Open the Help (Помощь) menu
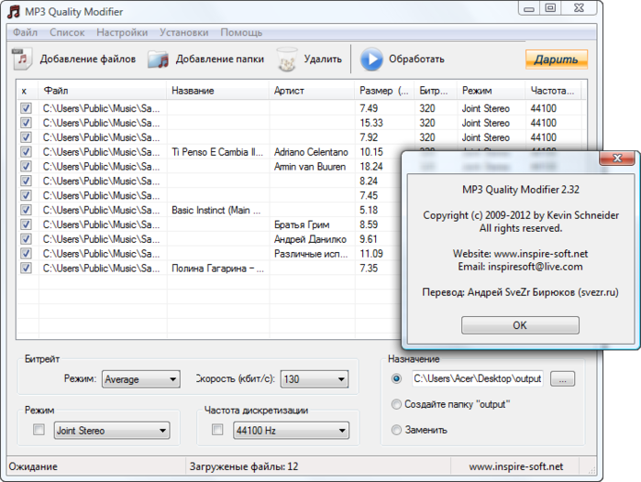The height and width of the screenshot is (482, 641). pos(241,32)
